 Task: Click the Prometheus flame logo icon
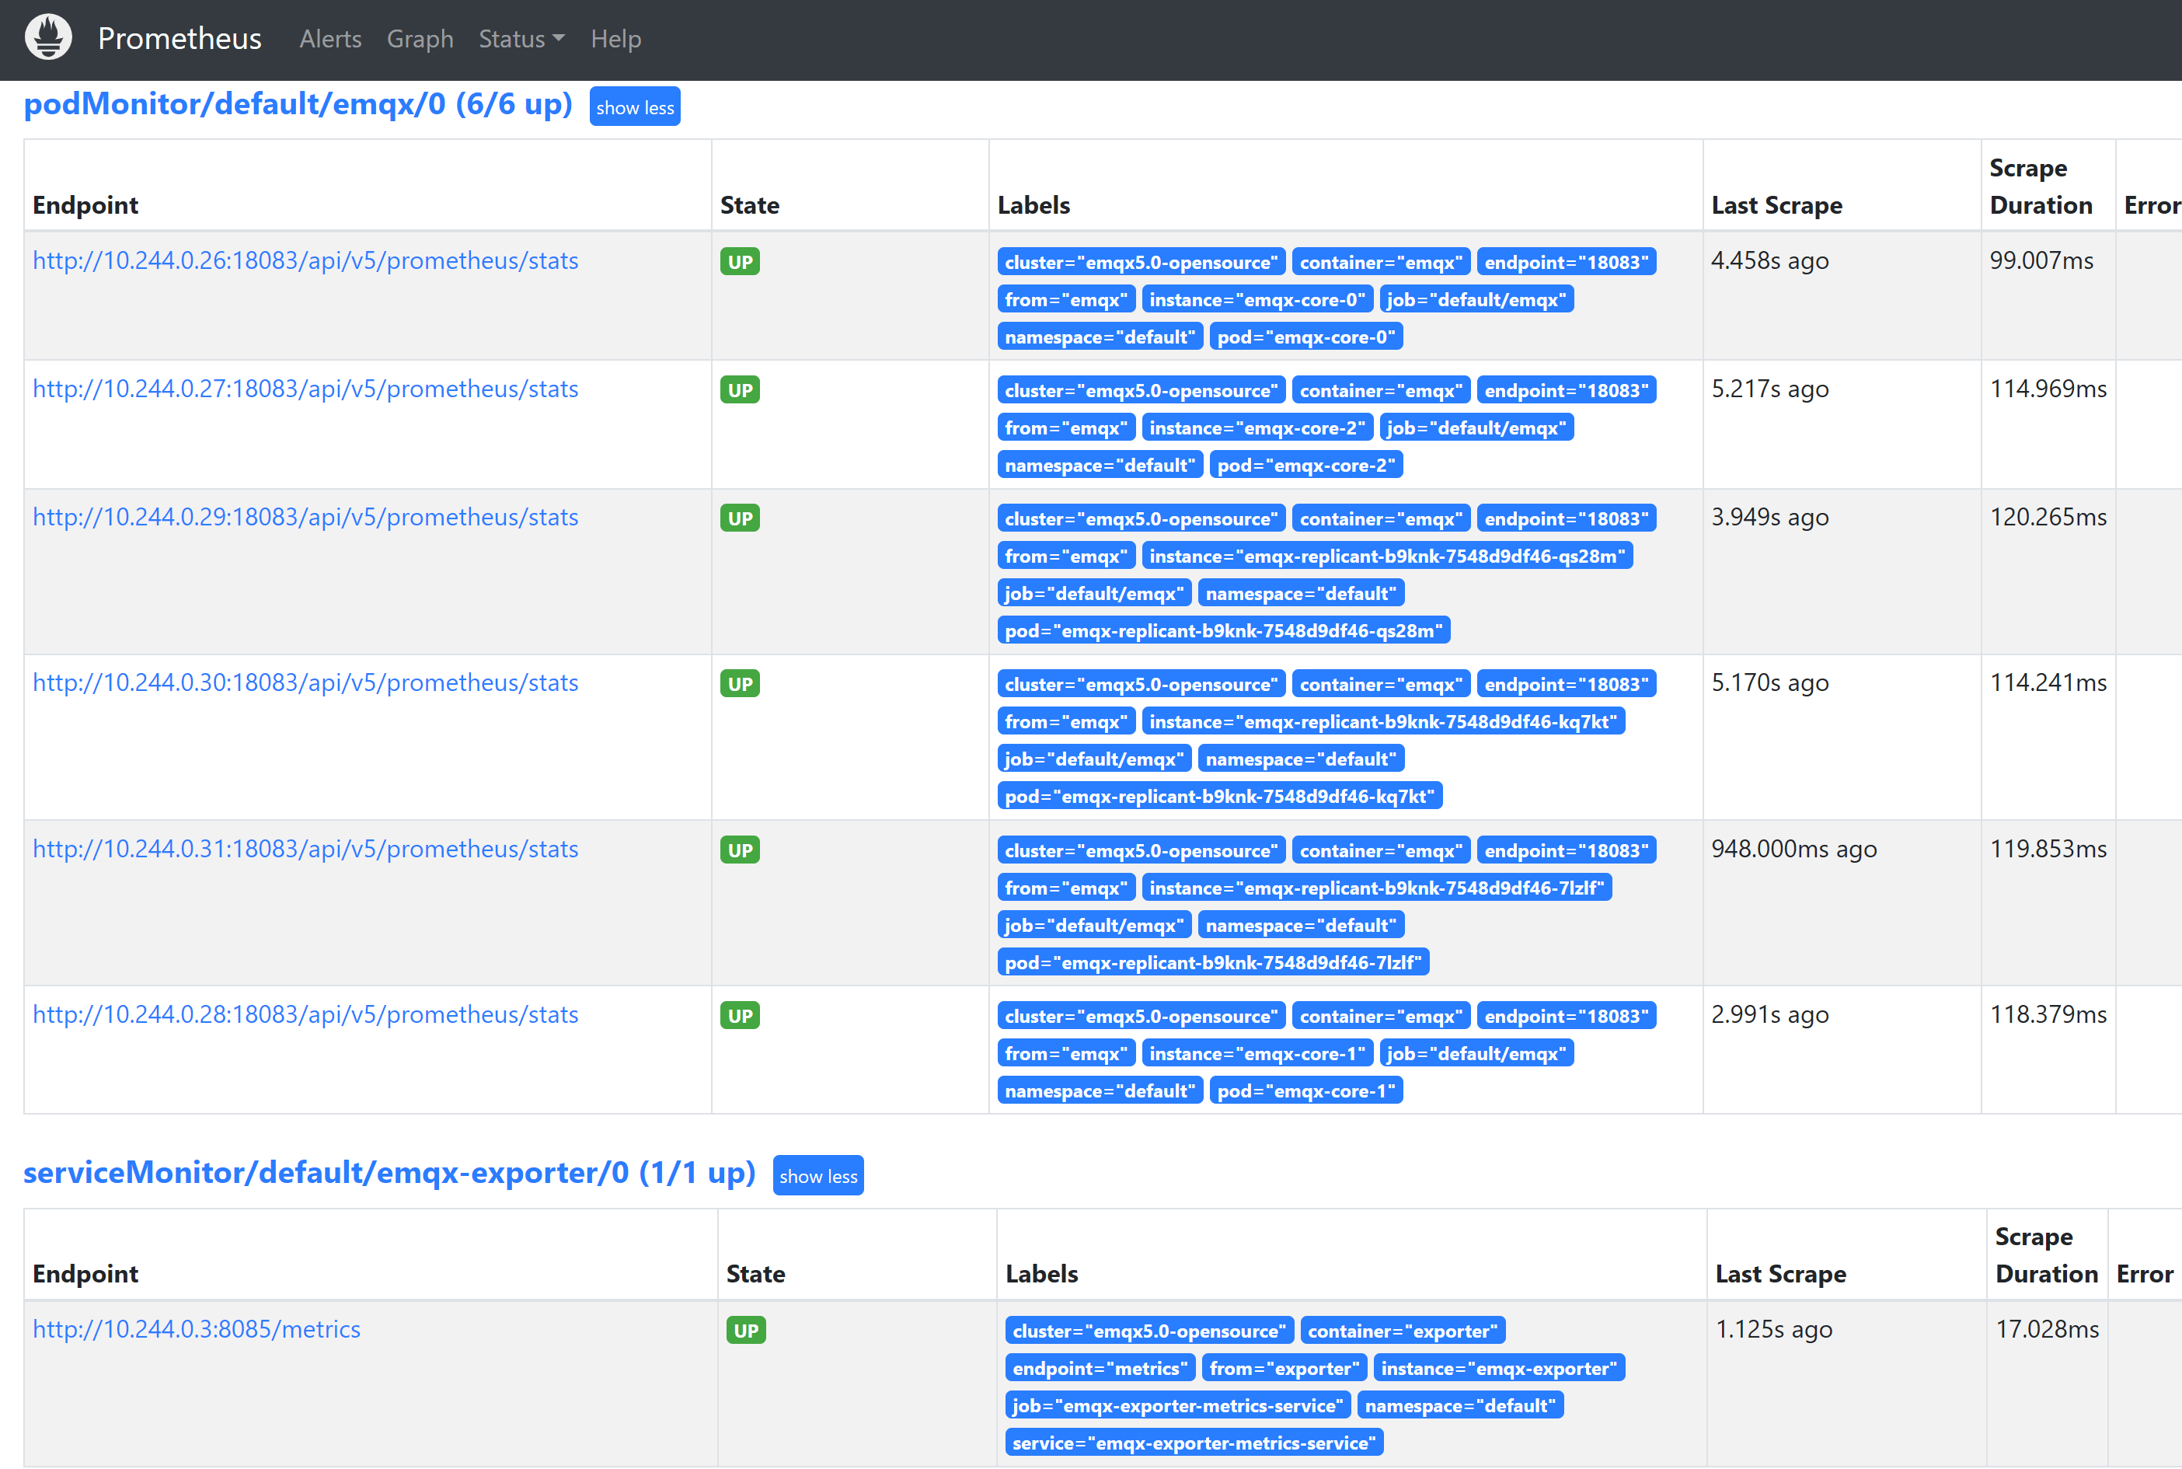49,37
